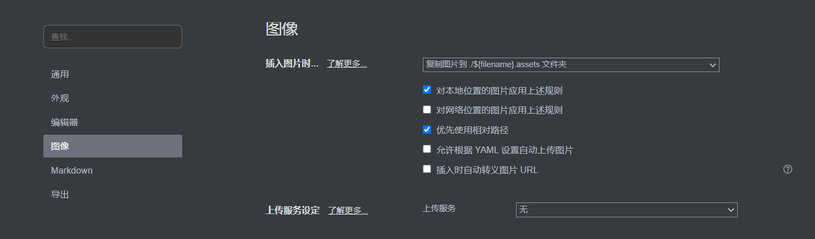Enable 对网络位置的图片应用上述规则 checkbox

pos(427,110)
